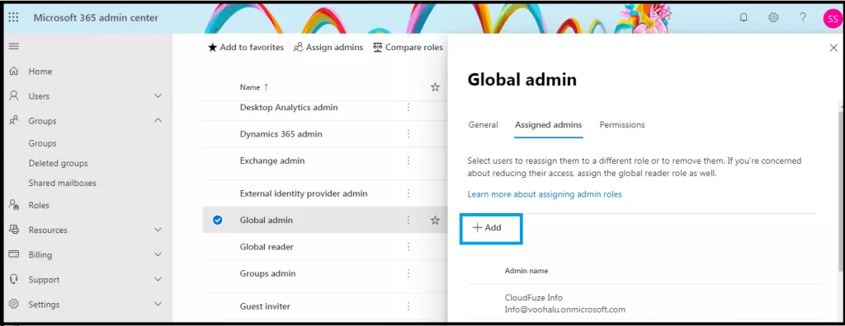The width and height of the screenshot is (845, 326).
Task: Expand the Users menu chevron
Action: coord(158,95)
